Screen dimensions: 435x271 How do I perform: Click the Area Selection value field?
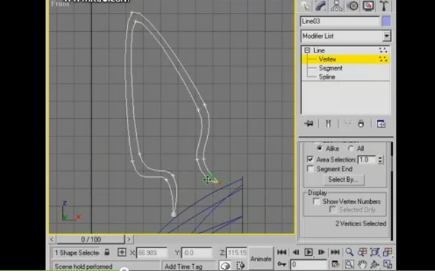click(x=367, y=160)
